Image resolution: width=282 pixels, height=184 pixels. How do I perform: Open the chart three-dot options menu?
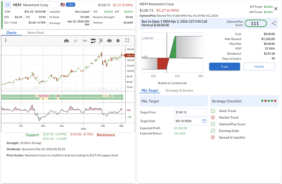(6, 40)
